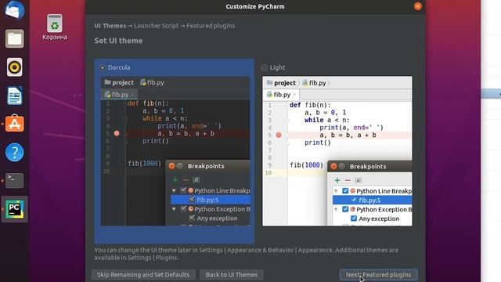This screenshot has height=282, width=501.
Task: Click group icon in Darcula Breakpoints toolbar
Action: click(196, 180)
